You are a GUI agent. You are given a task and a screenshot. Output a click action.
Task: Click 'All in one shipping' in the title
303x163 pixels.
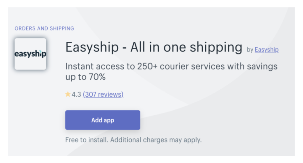(186, 48)
